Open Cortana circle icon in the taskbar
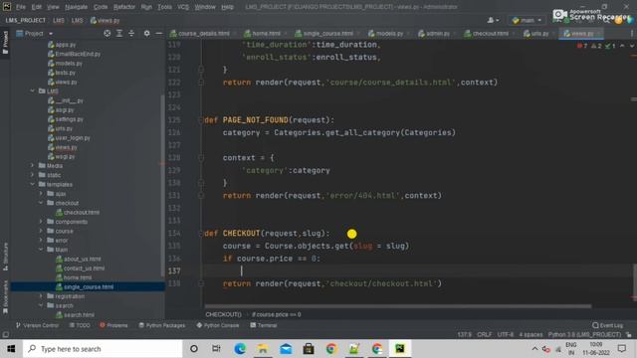The width and height of the screenshot is (637, 358). [x=194, y=349]
